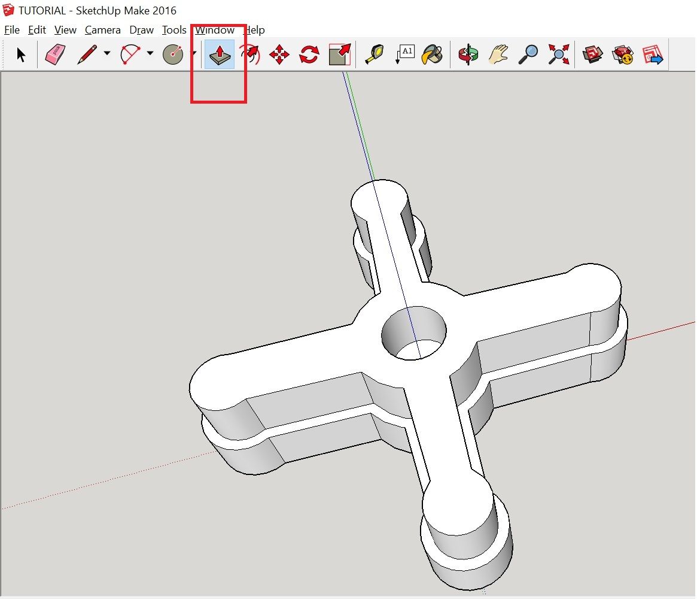
Task: Expand the Circle tool dropdown
Action: point(194,54)
